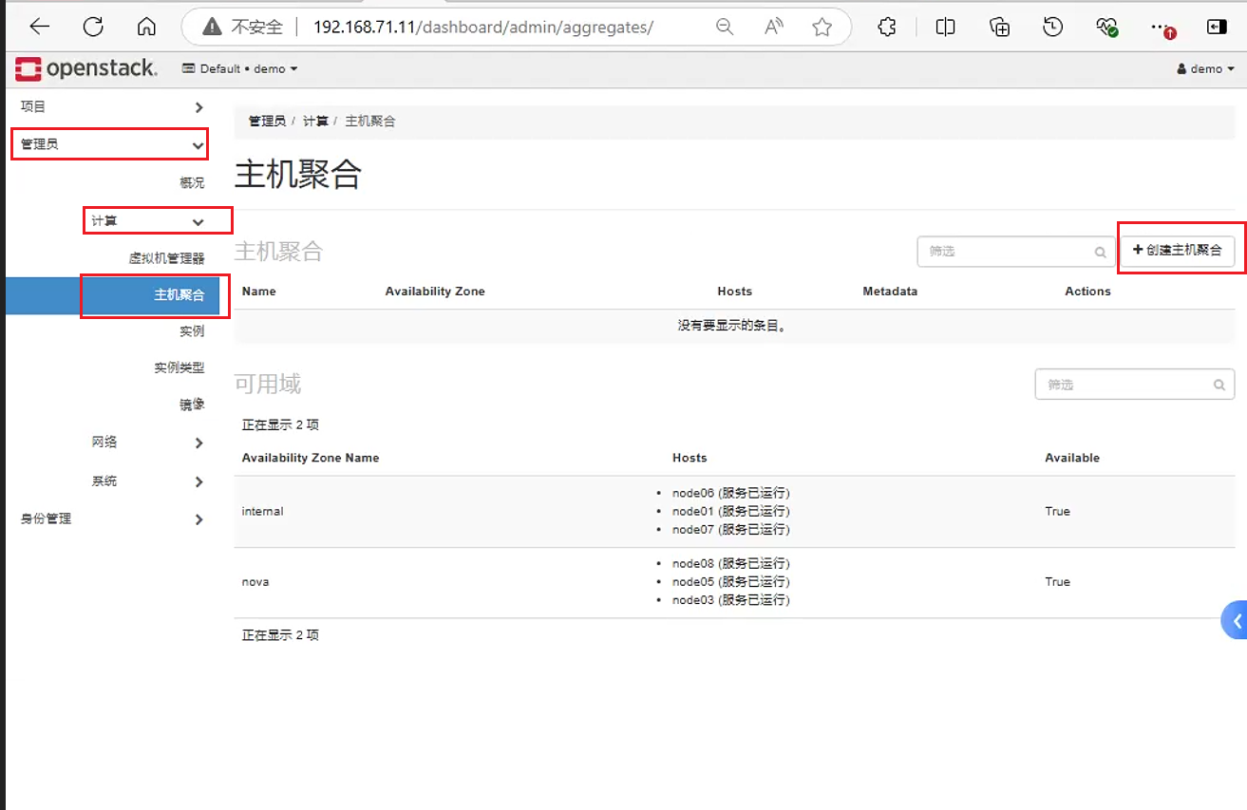Click the 创建主机聚合 button
The width and height of the screenshot is (1247, 810).
(x=1178, y=250)
